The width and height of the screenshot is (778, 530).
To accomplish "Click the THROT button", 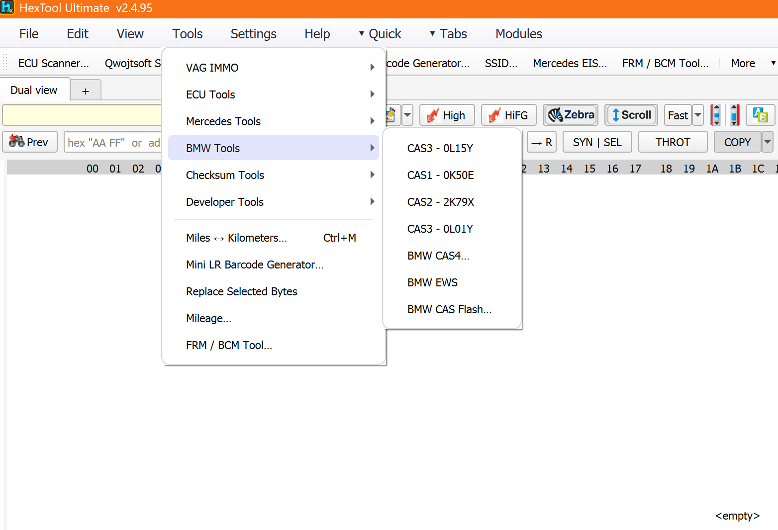I will click(673, 142).
